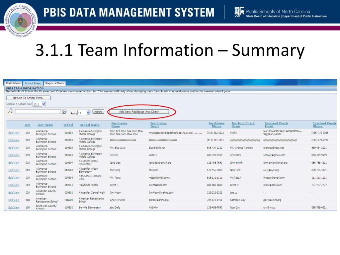Select coach name Lee Lu

pyautogui.click(x=233, y=193)
